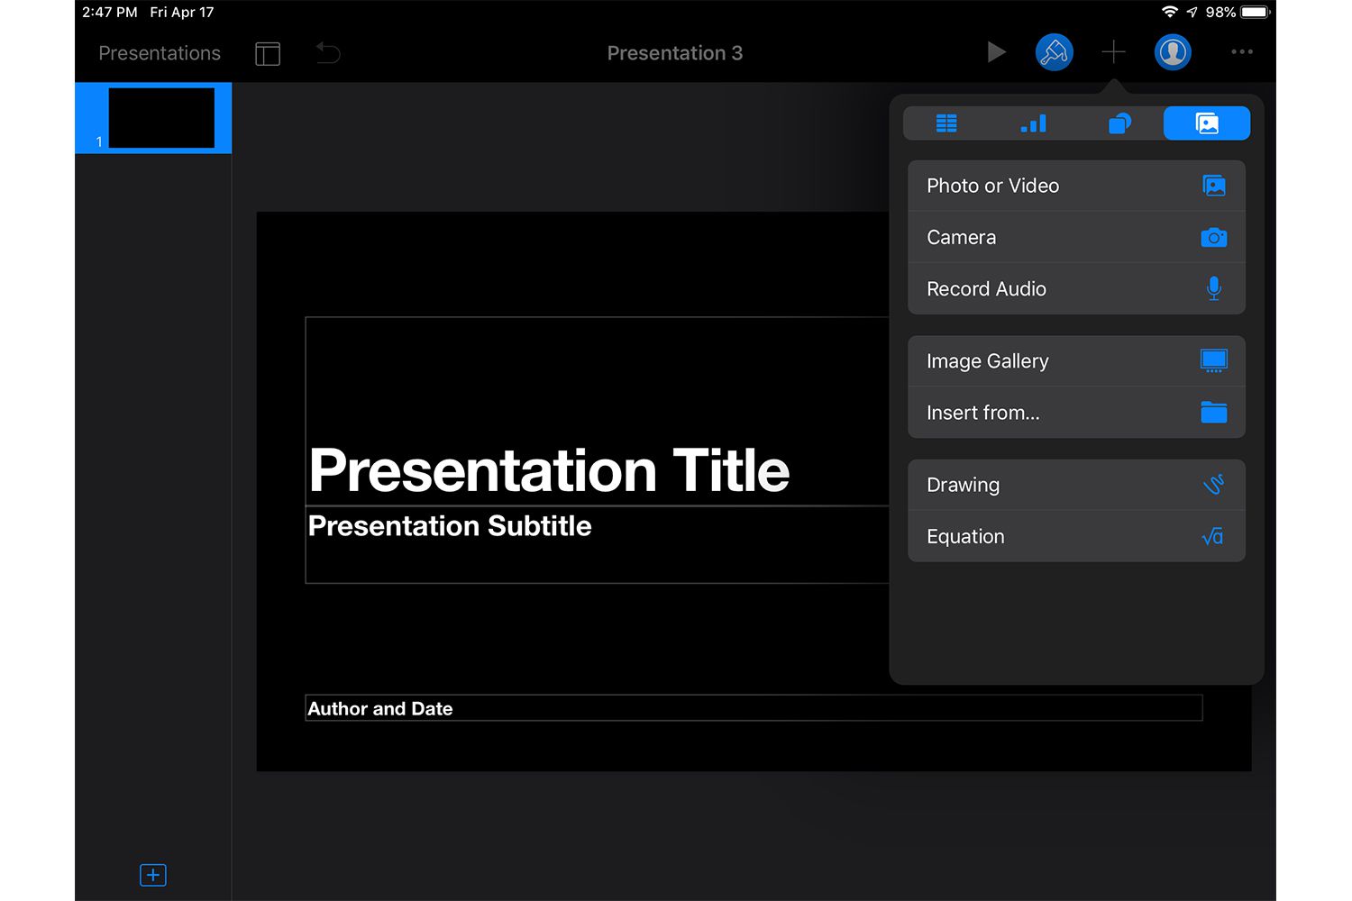Select Camera from the insert menu

click(x=1076, y=237)
